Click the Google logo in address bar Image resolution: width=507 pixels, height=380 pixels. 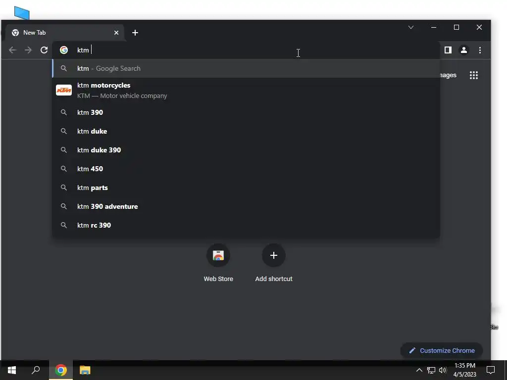point(64,50)
